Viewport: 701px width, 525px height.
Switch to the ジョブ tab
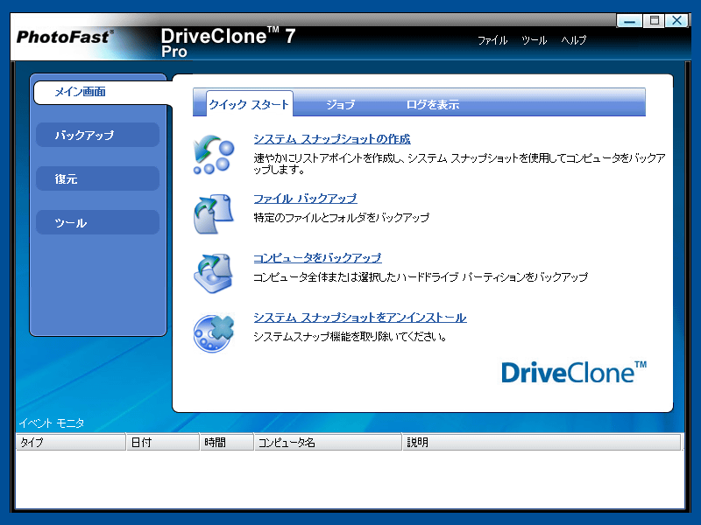[x=340, y=105]
